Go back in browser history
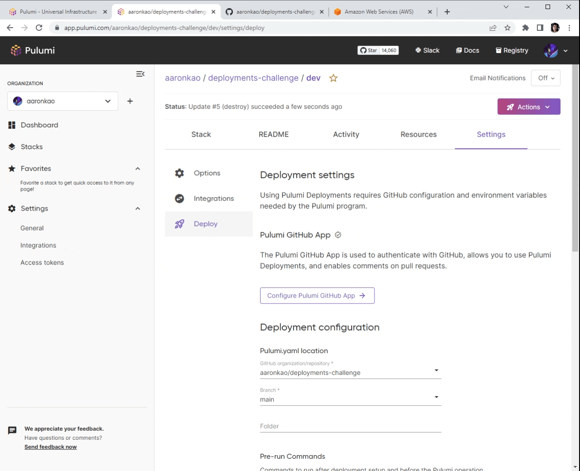Image resolution: width=580 pixels, height=471 pixels. pos(10,28)
